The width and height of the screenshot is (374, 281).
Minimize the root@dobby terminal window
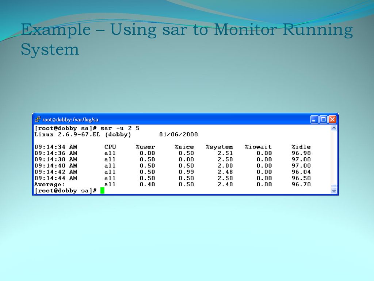coord(314,119)
